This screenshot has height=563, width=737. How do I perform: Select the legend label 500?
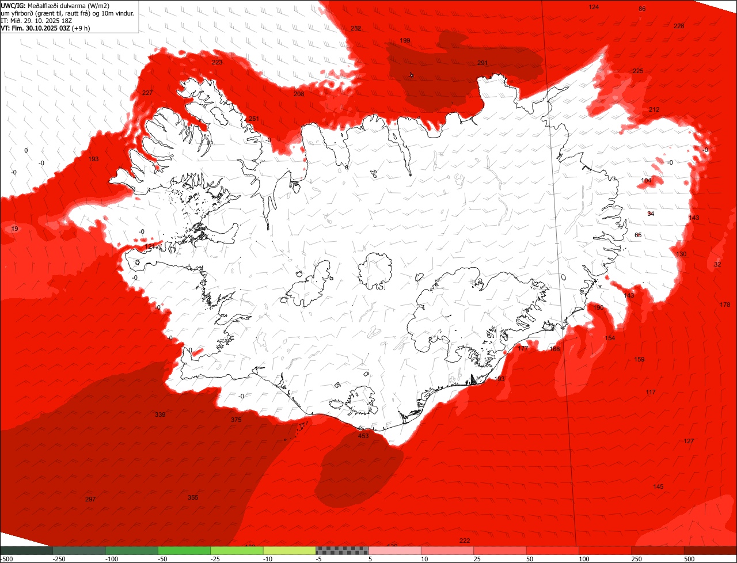690,559
